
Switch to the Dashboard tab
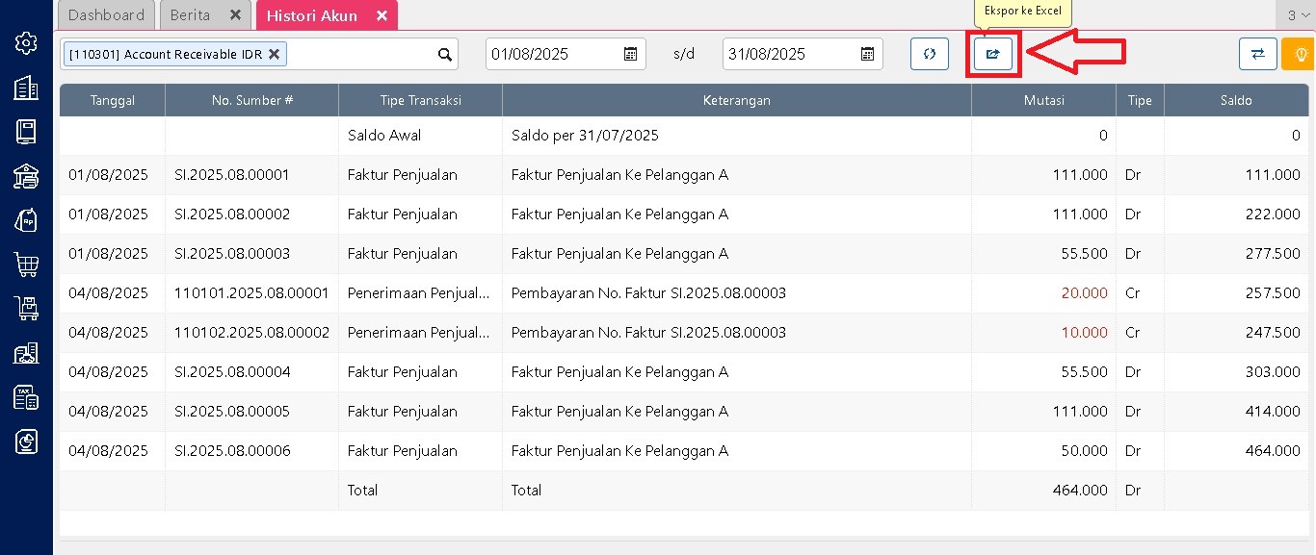106,15
